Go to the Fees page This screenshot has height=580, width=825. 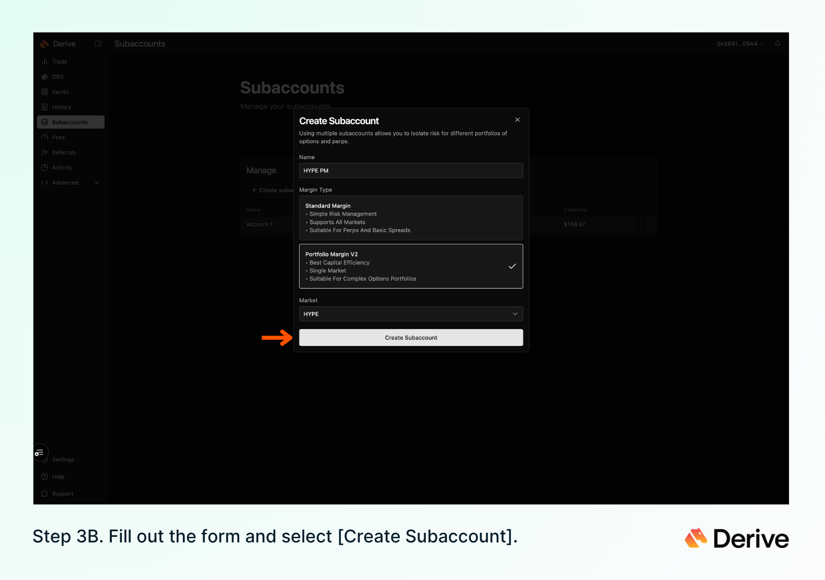(x=58, y=138)
